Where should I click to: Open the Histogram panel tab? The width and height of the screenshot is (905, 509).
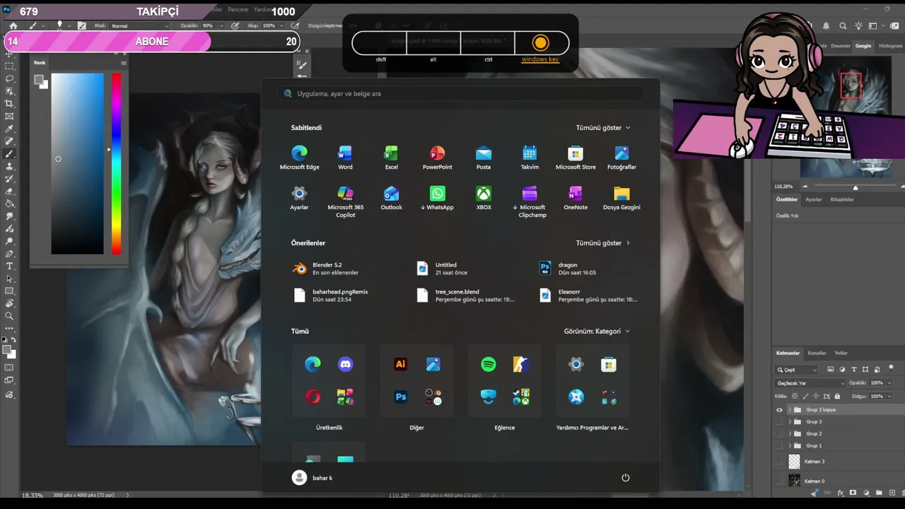coord(890,46)
